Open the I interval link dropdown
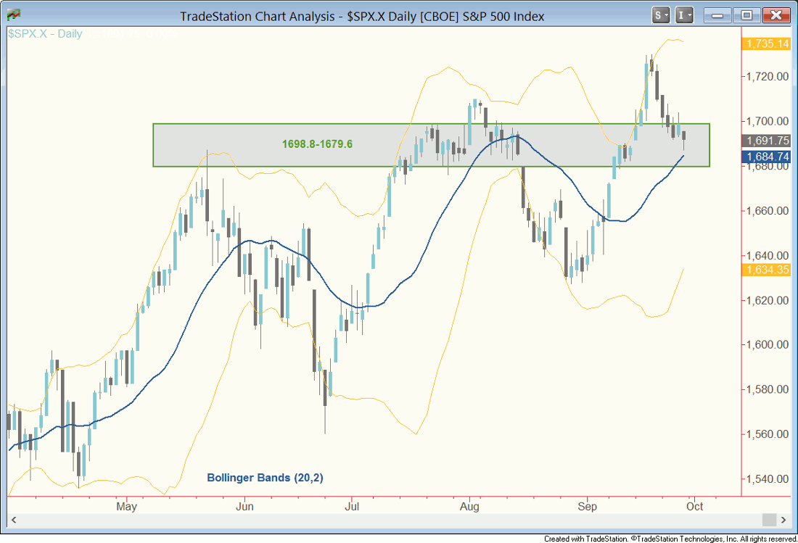 [x=685, y=14]
